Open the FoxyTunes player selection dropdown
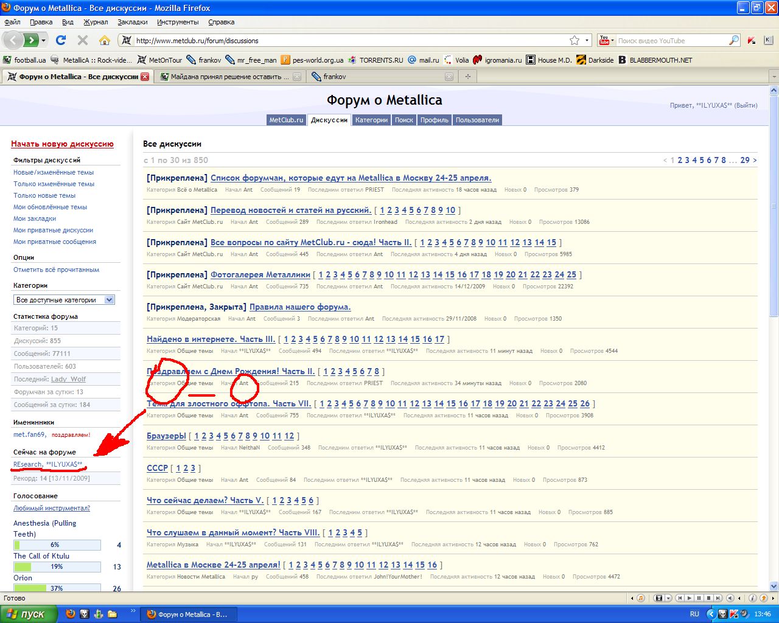 pos(668,598)
